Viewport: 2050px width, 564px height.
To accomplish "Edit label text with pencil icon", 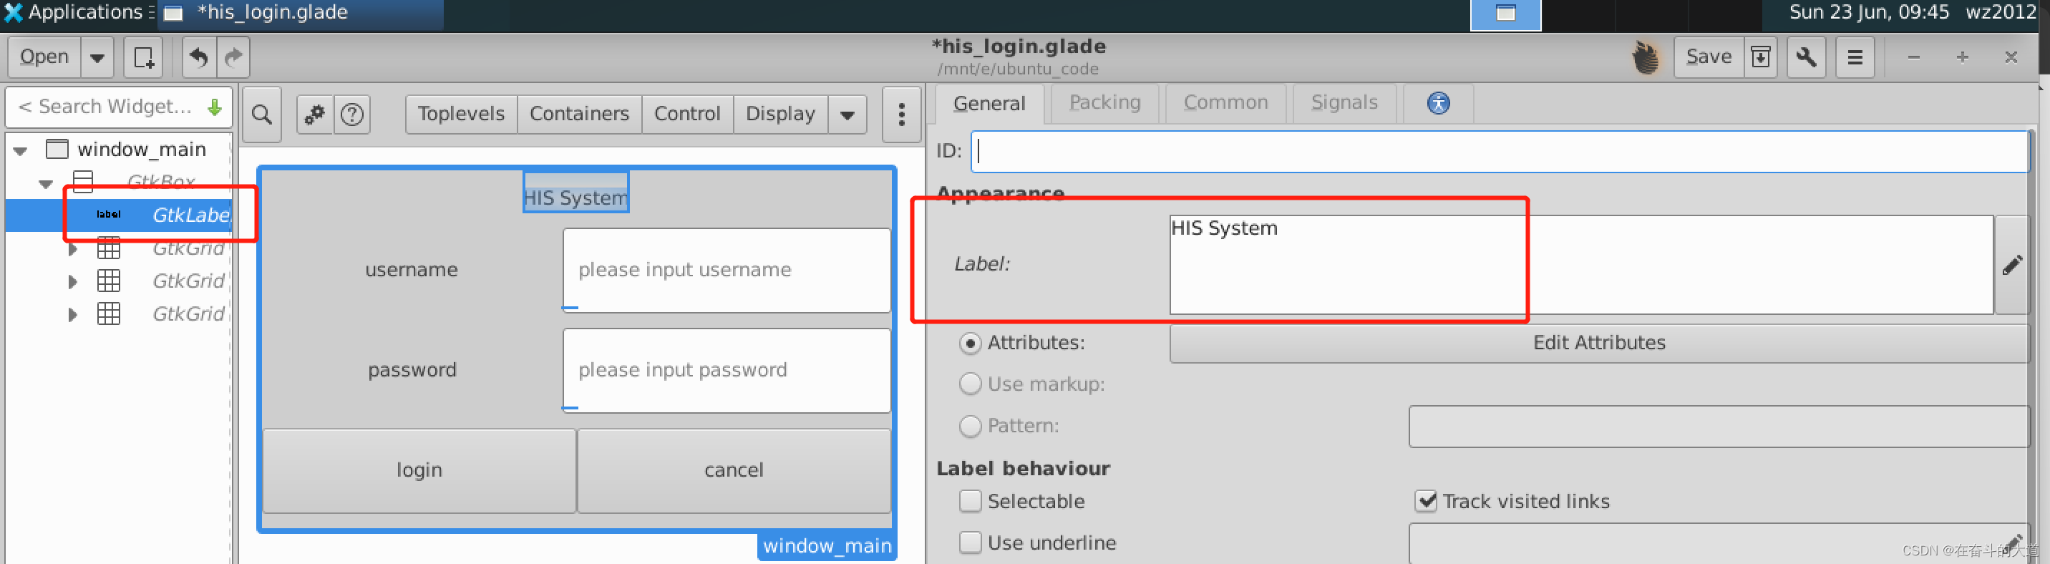I will tap(2012, 265).
